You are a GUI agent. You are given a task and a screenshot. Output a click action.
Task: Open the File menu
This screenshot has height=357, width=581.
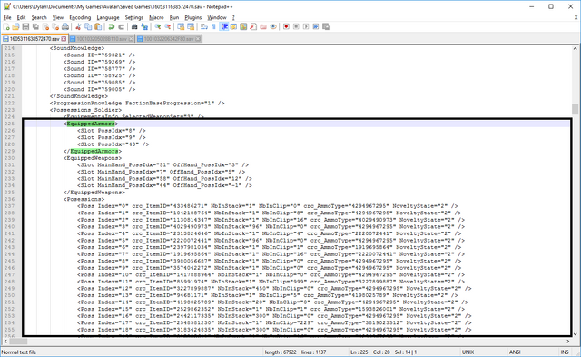coord(7,17)
